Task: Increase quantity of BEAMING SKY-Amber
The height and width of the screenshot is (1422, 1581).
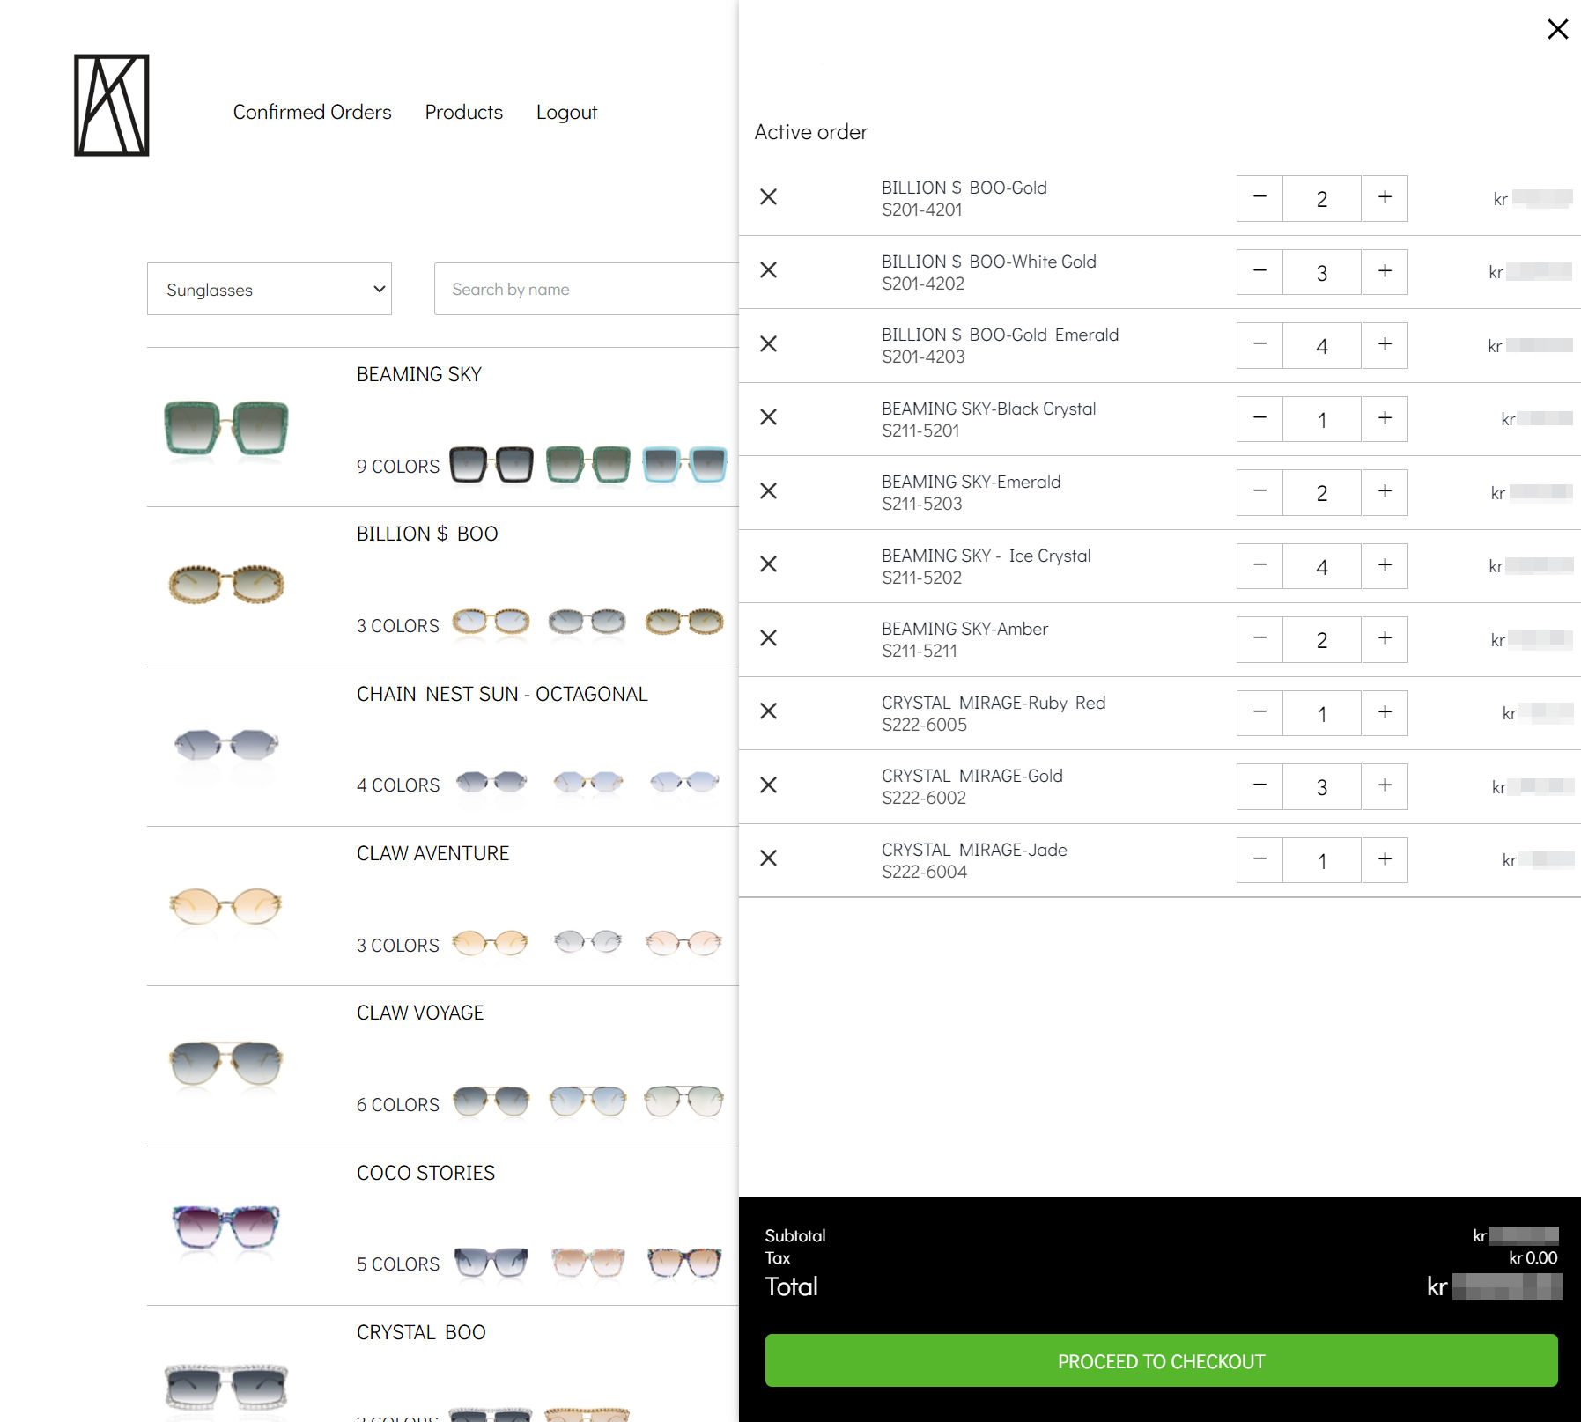Action: click(1385, 639)
